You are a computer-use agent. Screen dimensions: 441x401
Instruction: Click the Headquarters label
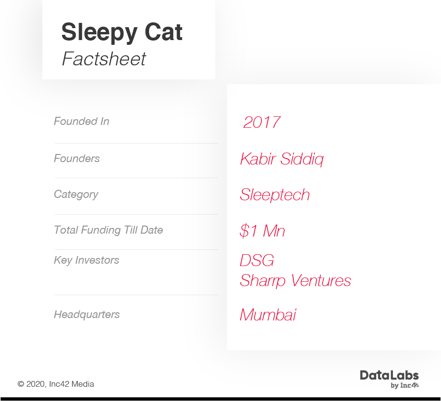(x=87, y=314)
